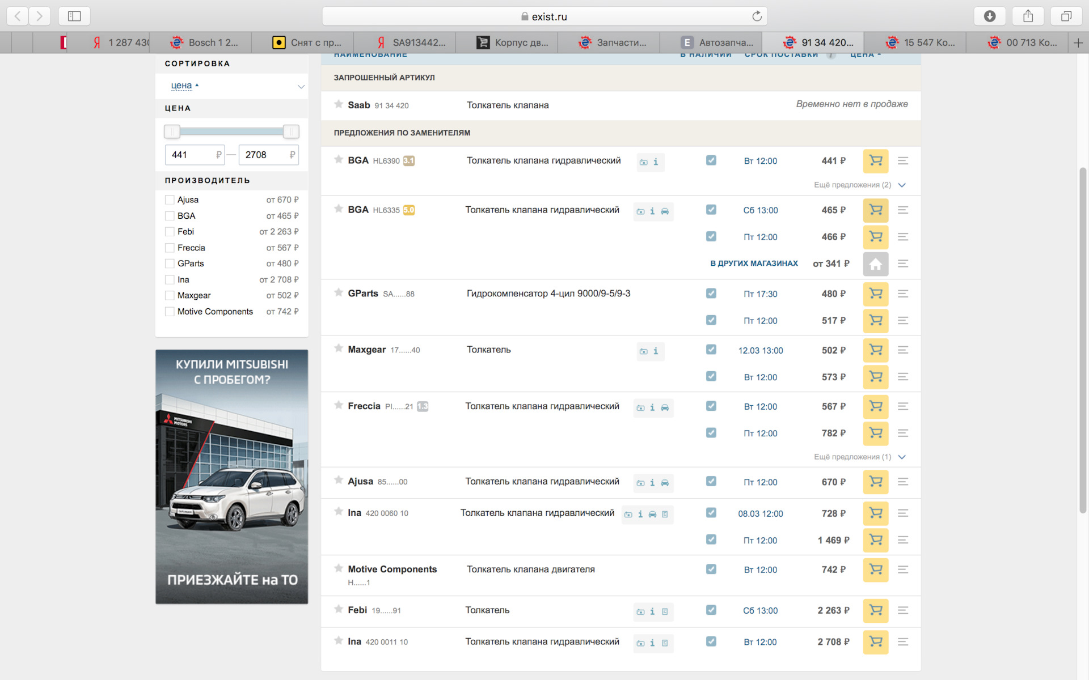This screenshot has width=1089, height=680.
Task: Tick the Maxgear manufacturer checkbox
Action: point(170,296)
